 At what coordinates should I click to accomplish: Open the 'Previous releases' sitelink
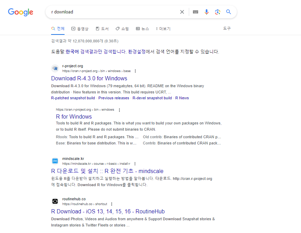(x=114, y=98)
